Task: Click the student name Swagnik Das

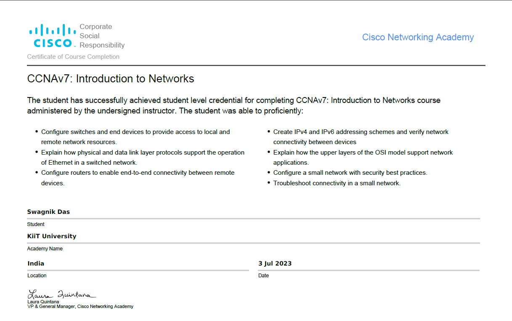Action: point(48,212)
